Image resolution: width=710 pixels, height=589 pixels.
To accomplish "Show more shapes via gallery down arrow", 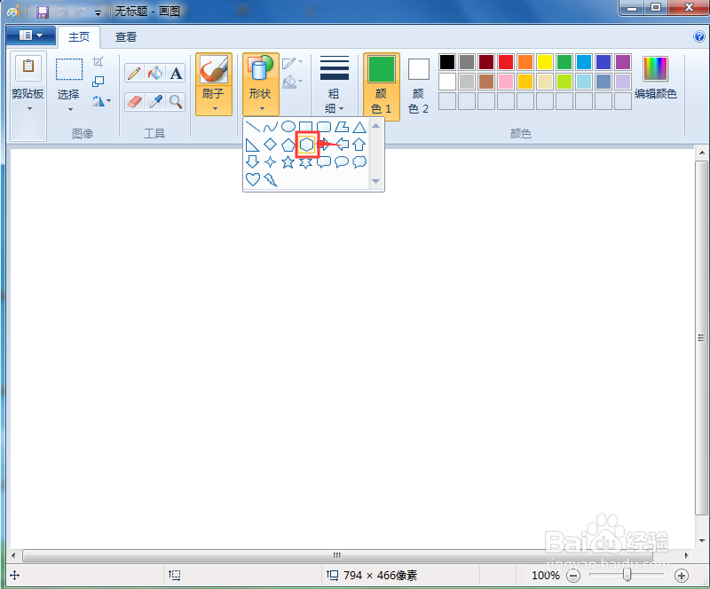I will click(375, 181).
